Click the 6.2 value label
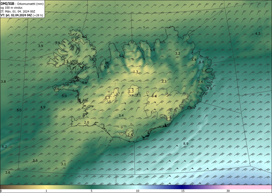The width and height of the screenshot is (272, 193). [x=4, y=147]
